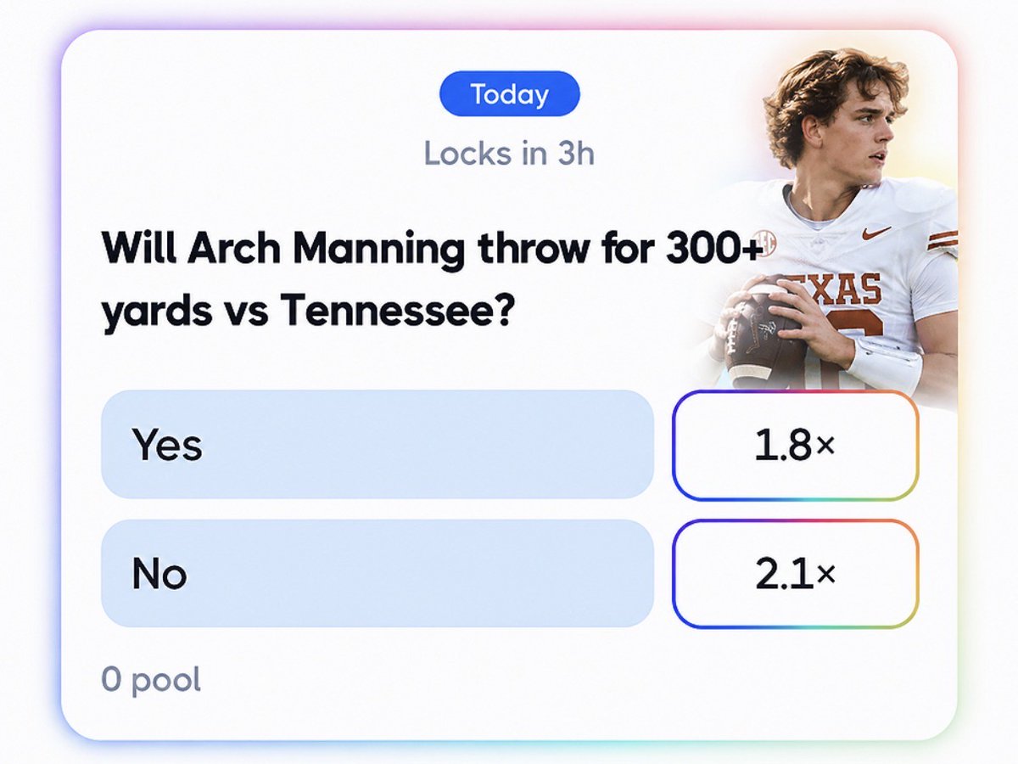Click the word yards in the question
Image resolution: width=1018 pixels, height=764 pixels.
coord(157,314)
